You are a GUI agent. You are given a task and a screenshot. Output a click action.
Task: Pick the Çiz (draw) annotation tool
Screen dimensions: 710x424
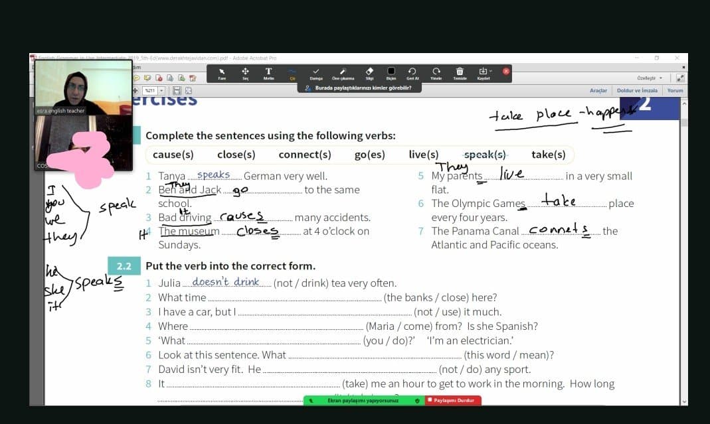pos(292,73)
